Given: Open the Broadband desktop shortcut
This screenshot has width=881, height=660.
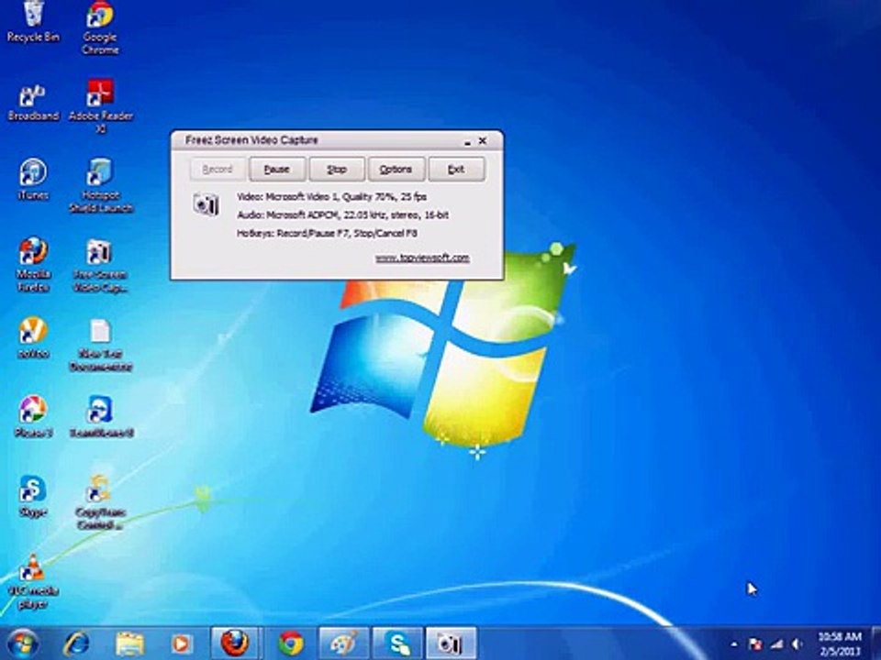Looking at the screenshot, I should (x=33, y=103).
